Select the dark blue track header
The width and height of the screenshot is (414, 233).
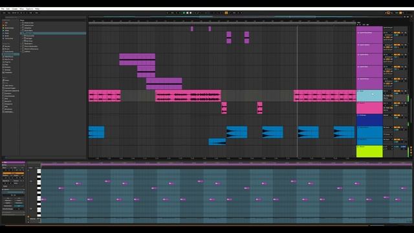[369, 120]
